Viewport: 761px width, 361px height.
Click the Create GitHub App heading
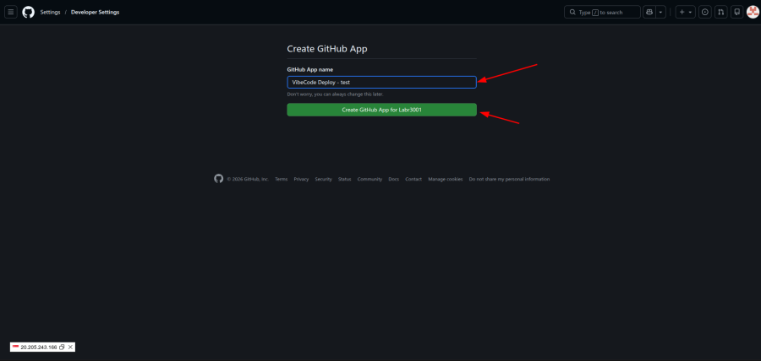[x=327, y=48]
